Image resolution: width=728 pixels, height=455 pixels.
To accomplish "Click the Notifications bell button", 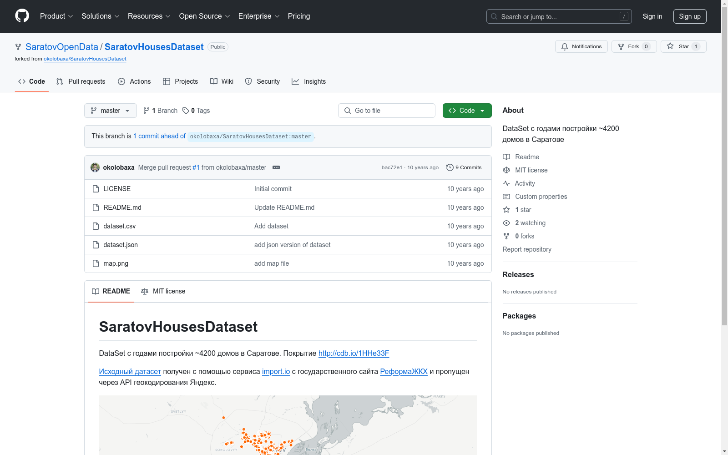I will (x=581, y=46).
